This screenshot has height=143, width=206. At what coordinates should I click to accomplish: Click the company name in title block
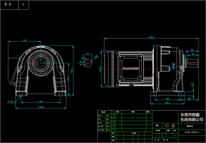(192, 117)
